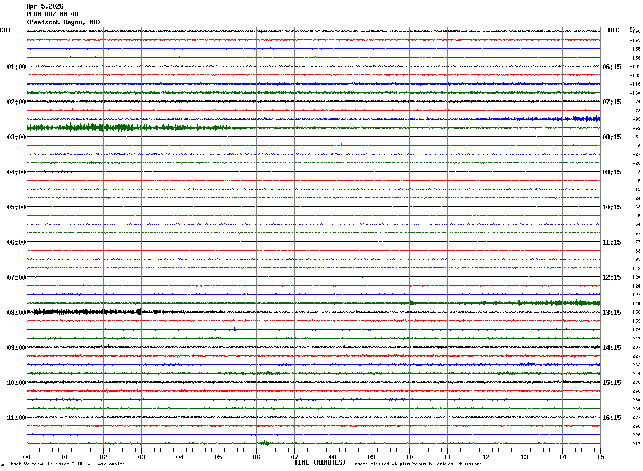Click the 06:15 UTC time label

pos(611,67)
